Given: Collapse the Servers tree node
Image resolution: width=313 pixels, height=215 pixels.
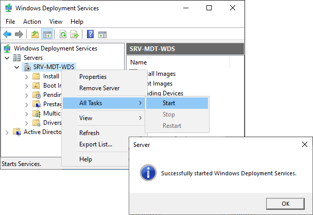Looking at the screenshot, I should coord(7,58).
